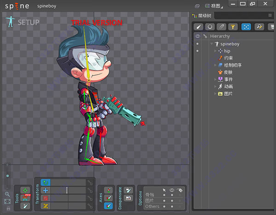Click the Create bone tool icon
This screenshot has height=215, width=276.
26,205
